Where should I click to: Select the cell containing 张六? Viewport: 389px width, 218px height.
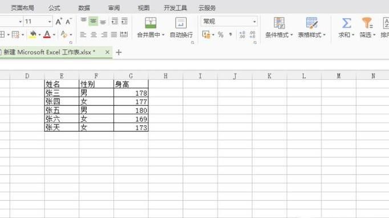[62, 119]
